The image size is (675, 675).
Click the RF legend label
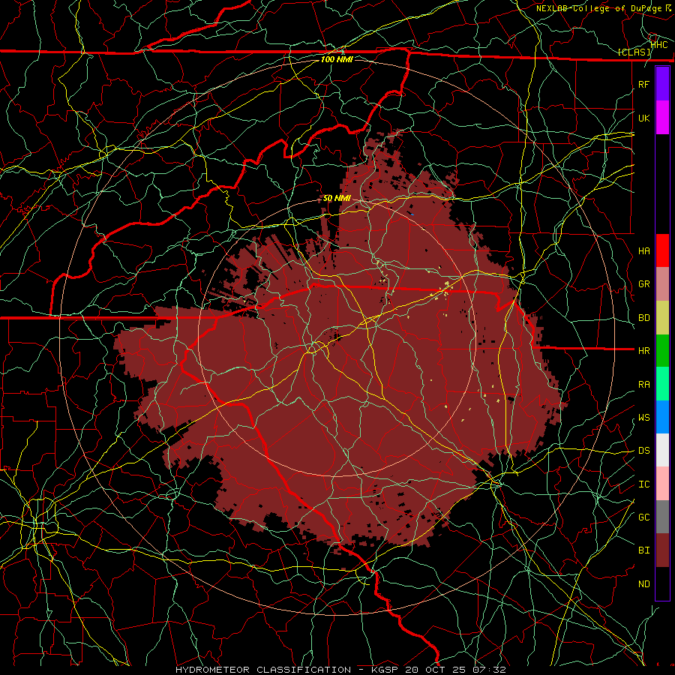[x=644, y=84]
